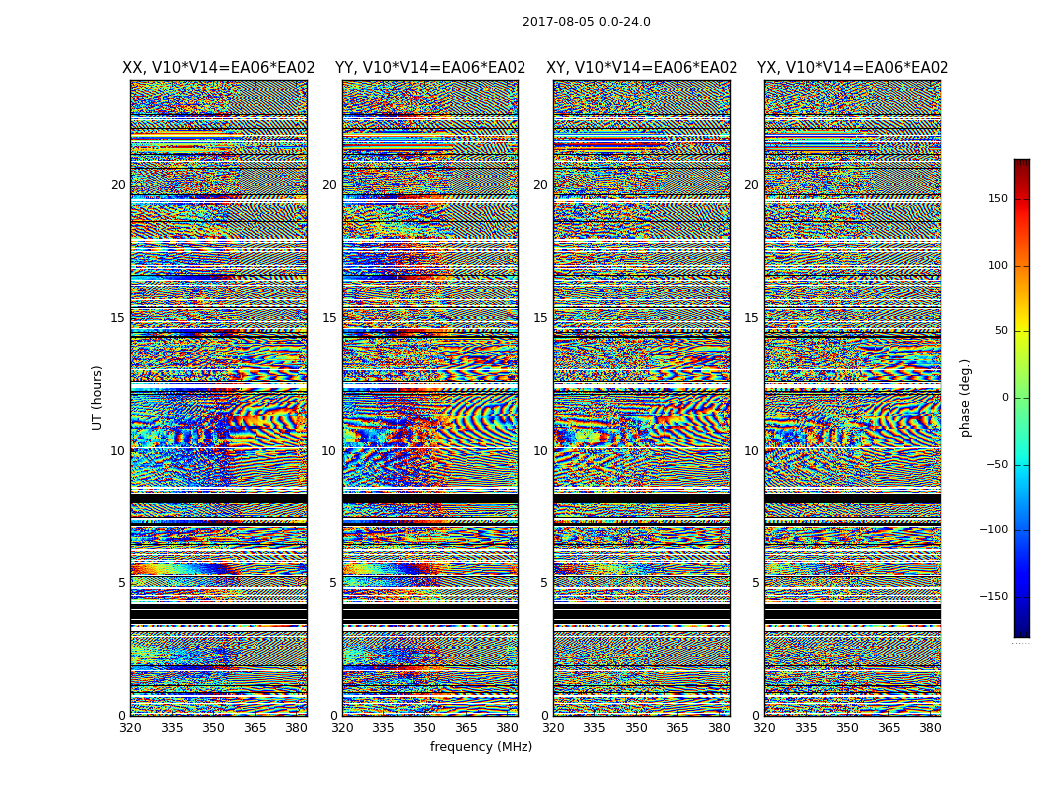Viewport: 1045px width, 796px height.
Task: Click the colorbar tick labeled −50
Action: click(x=997, y=465)
